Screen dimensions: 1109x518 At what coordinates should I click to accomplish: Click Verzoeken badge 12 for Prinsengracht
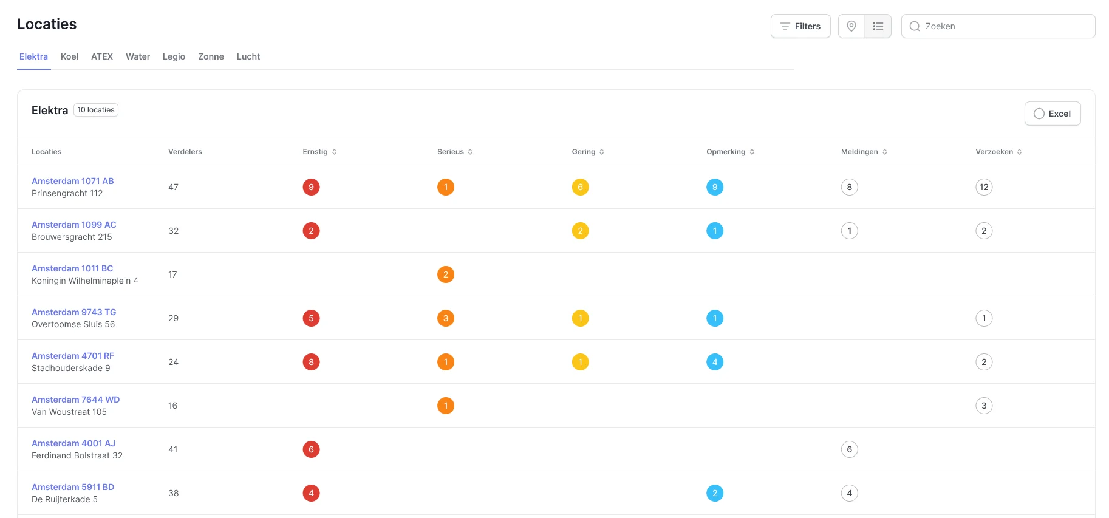tap(984, 187)
